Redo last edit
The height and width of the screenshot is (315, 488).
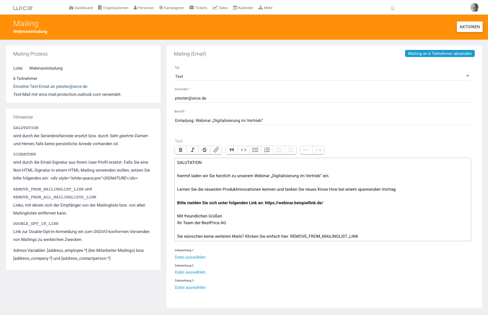318,150
